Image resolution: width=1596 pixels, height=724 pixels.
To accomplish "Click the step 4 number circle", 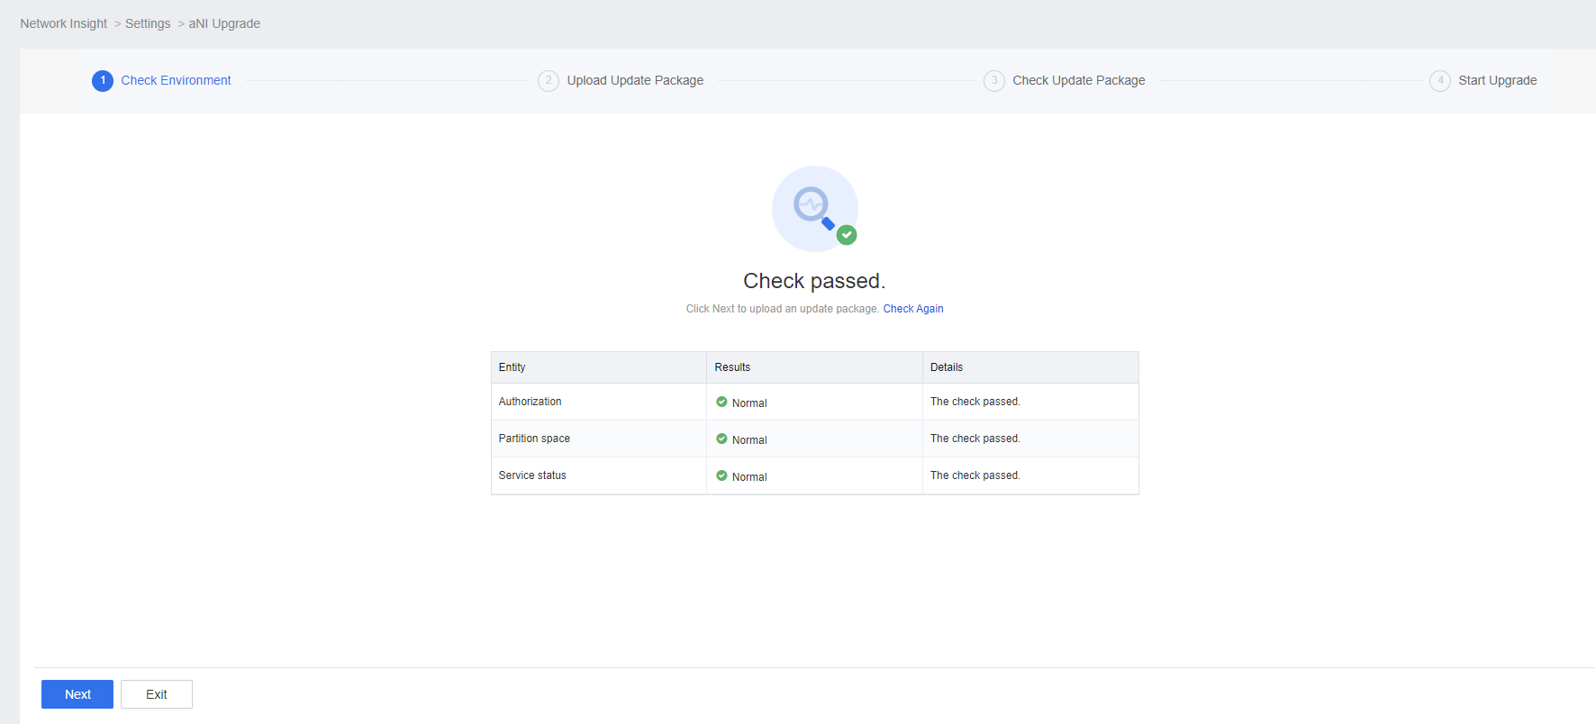I will tap(1439, 81).
